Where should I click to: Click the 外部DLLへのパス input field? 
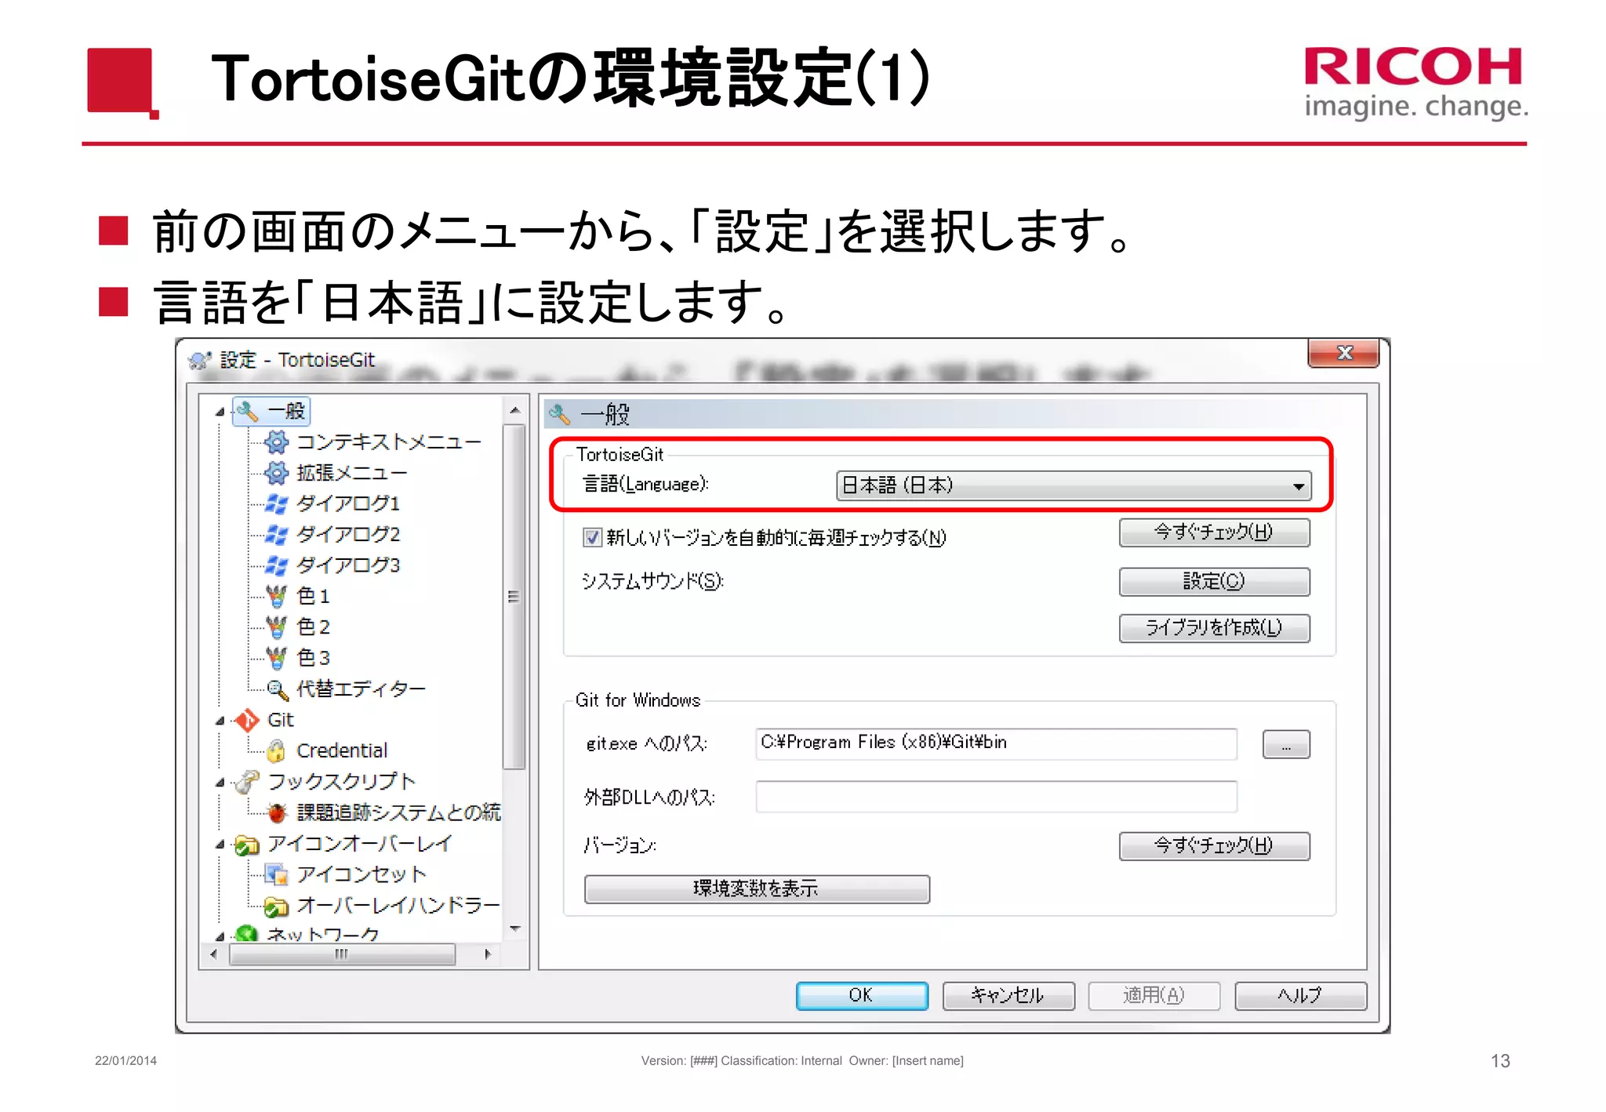point(996,797)
